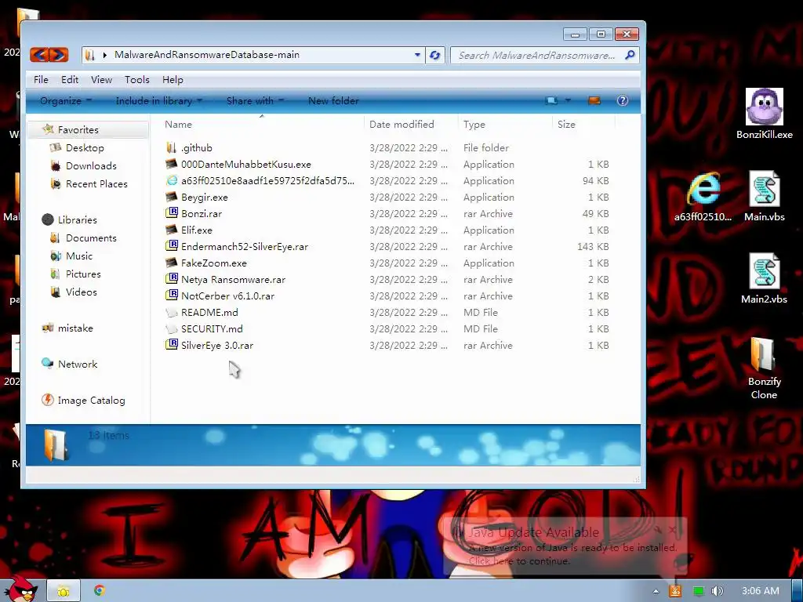The image size is (803, 602).
Task: Click the search magnifier icon
Action: pos(630,55)
